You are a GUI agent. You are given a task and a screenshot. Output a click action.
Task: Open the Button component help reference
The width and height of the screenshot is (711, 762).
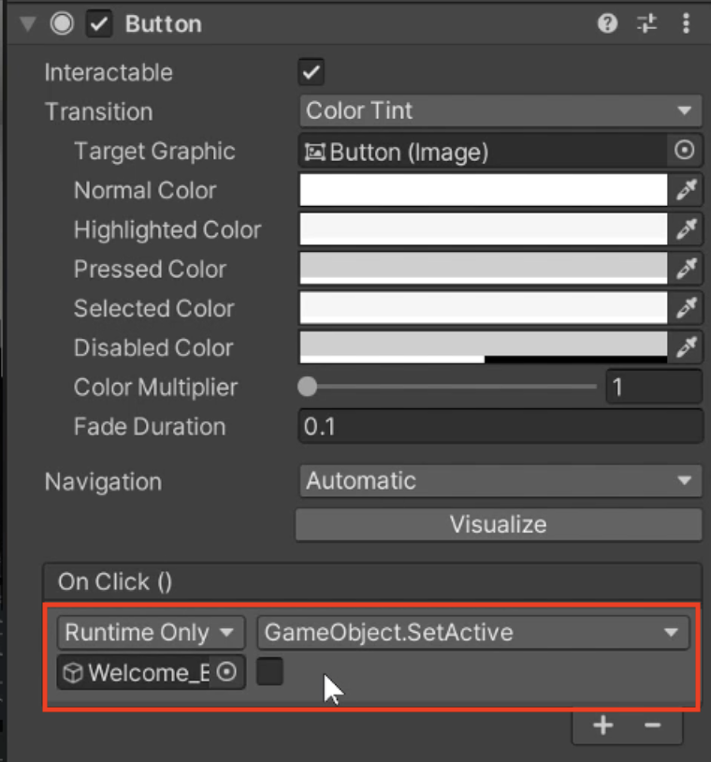click(x=607, y=24)
